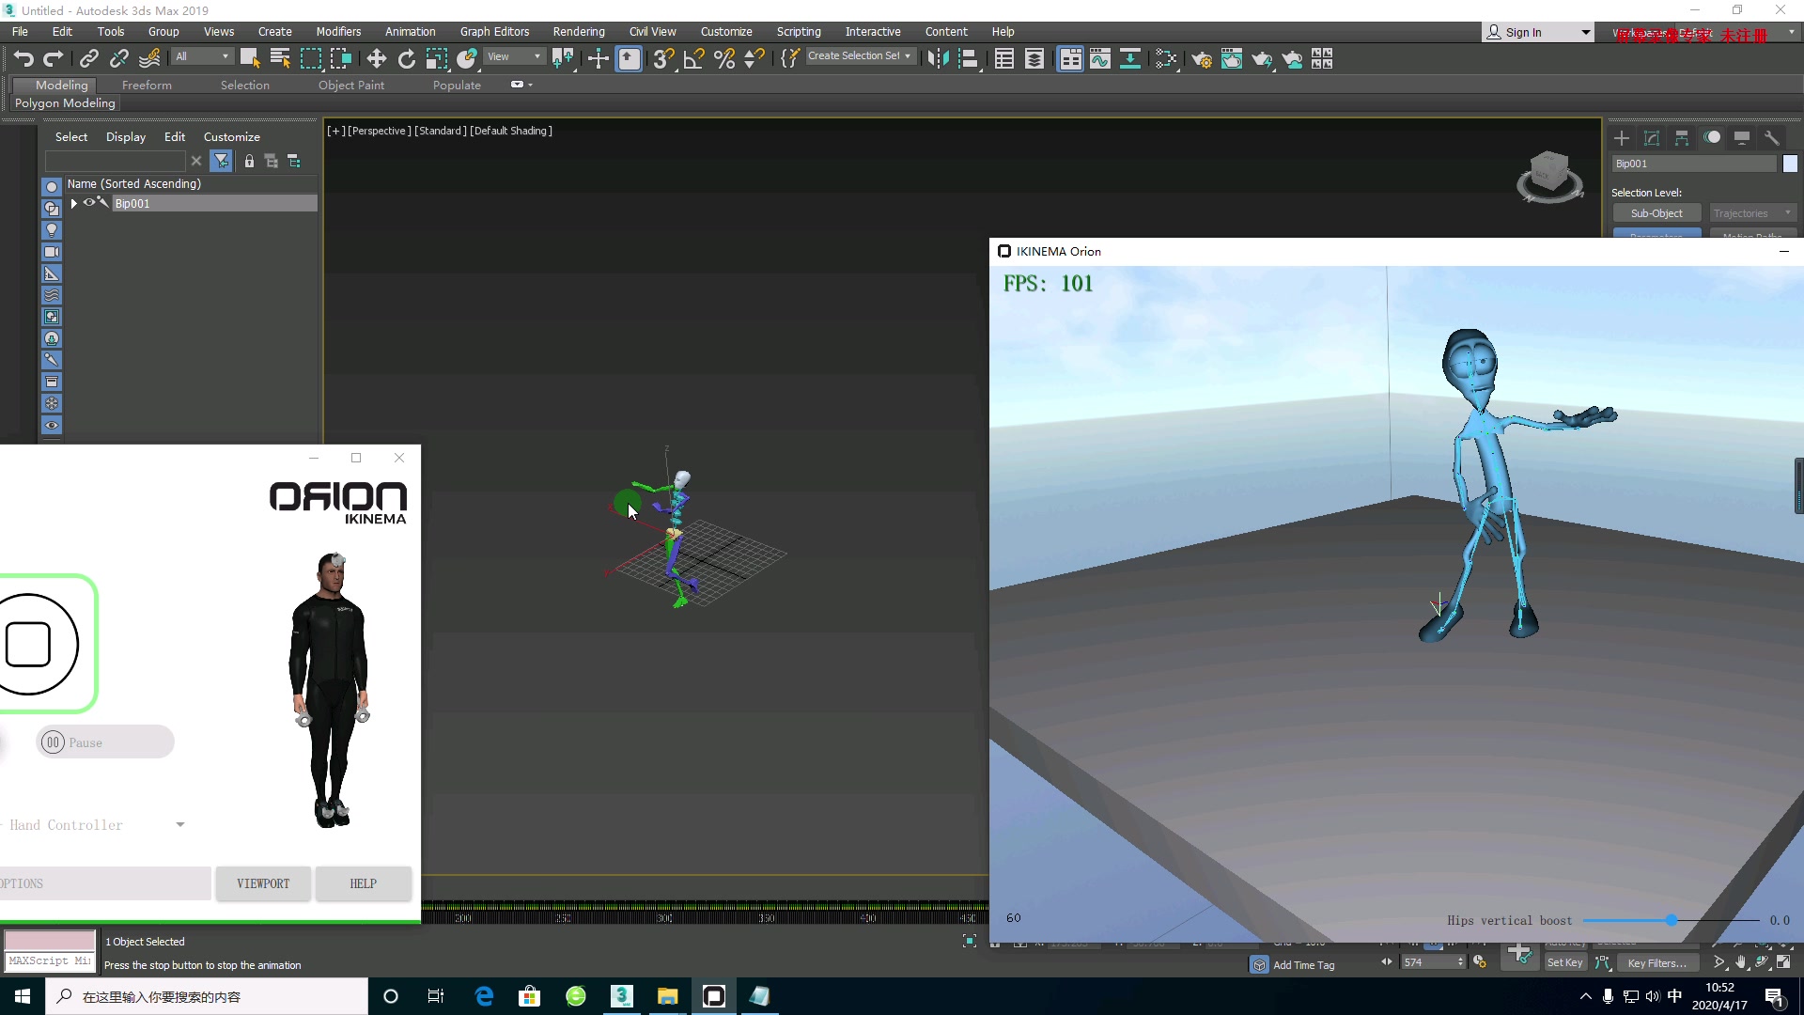Toggle visibility eye of Bip001
1804x1015 pixels.
point(89,203)
